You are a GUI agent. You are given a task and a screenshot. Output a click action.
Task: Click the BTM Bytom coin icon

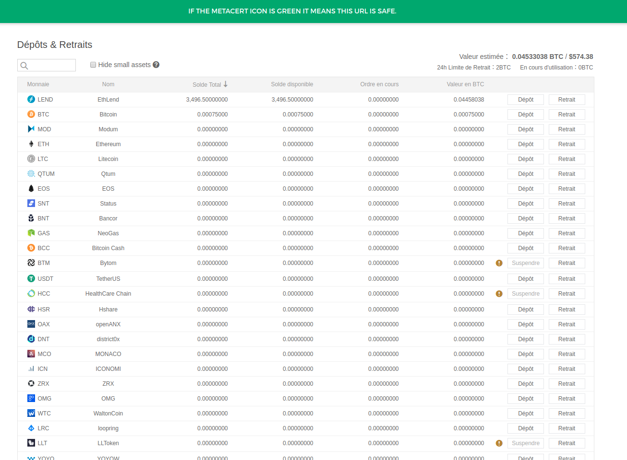31,263
